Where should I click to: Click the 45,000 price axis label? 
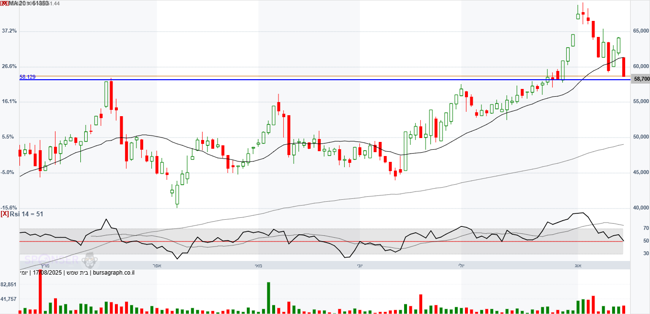pyautogui.click(x=640, y=173)
